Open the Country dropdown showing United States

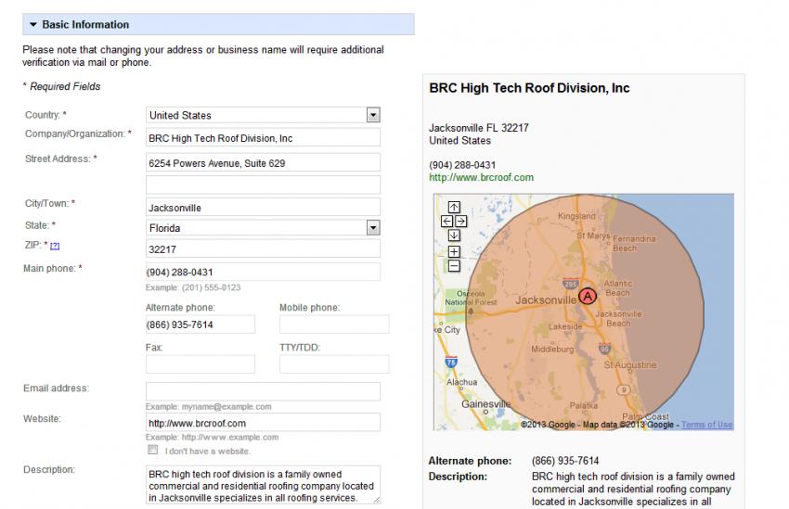pyautogui.click(x=263, y=115)
